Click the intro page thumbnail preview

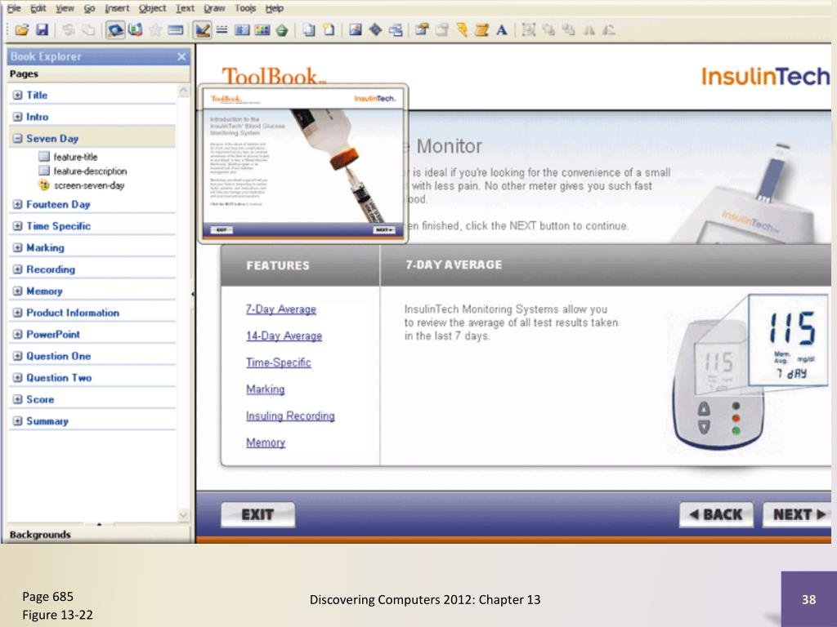tap(303, 163)
